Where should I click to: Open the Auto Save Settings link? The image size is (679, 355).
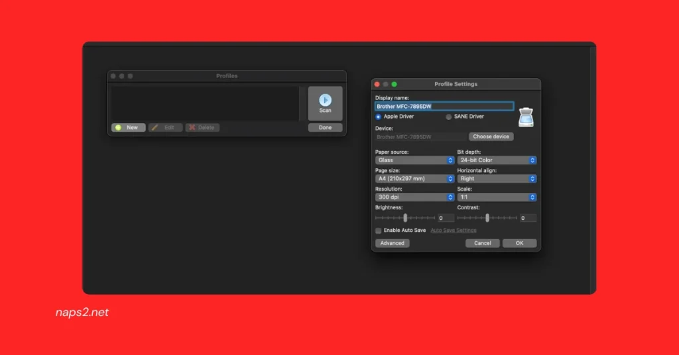454,230
